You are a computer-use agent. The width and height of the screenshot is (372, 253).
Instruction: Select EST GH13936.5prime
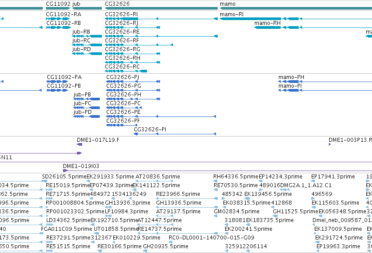pos(179,203)
